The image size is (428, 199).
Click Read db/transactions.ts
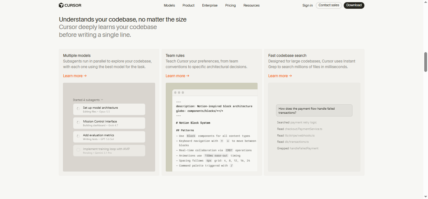coord(293,142)
